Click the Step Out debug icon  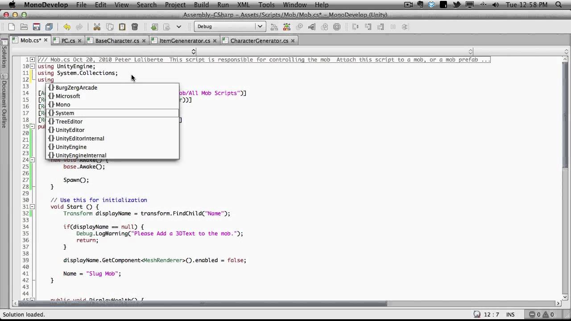click(x=381, y=27)
